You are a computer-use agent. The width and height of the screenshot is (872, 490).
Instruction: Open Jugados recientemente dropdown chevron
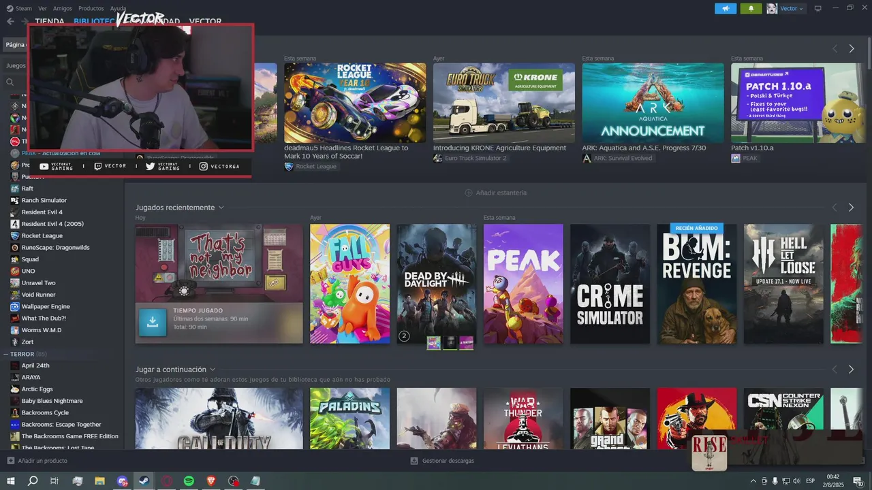tap(221, 208)
